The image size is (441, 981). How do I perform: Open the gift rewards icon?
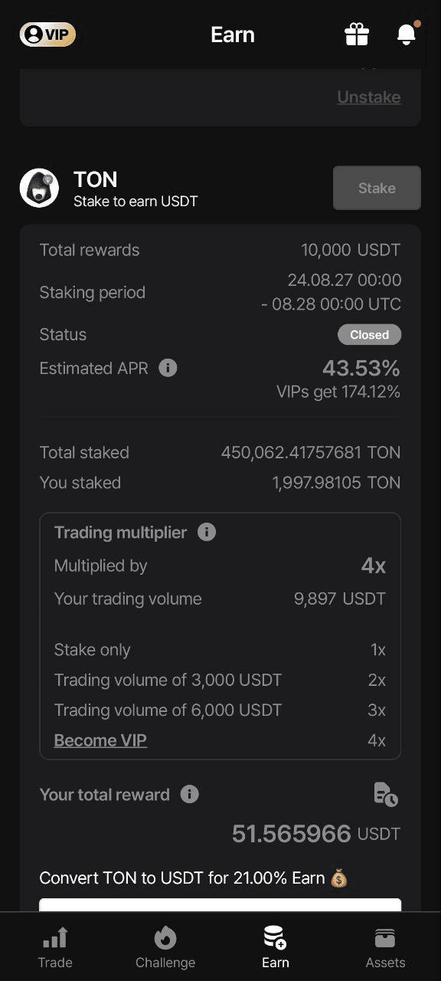(357, 34)
